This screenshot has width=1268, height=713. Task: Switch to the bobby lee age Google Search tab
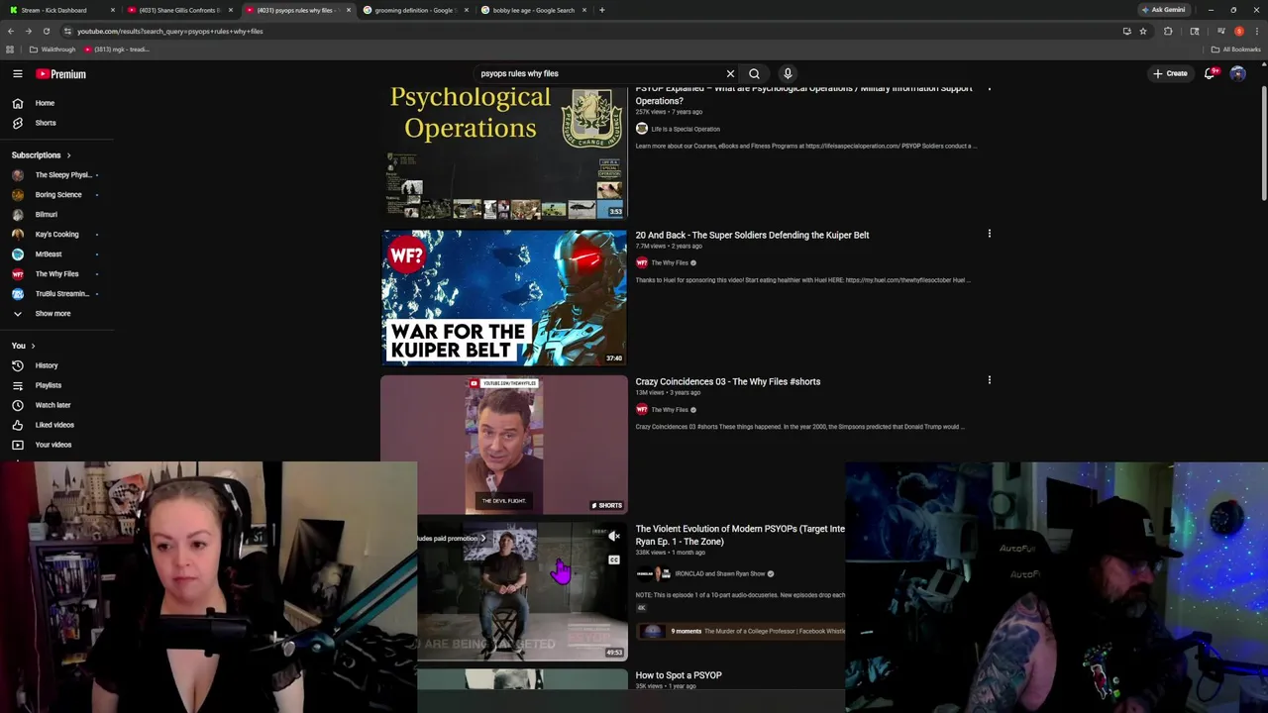pyautogui.click(x=533, y=10)
